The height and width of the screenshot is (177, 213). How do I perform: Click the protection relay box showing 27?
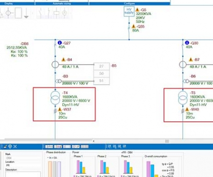[101, 66]
